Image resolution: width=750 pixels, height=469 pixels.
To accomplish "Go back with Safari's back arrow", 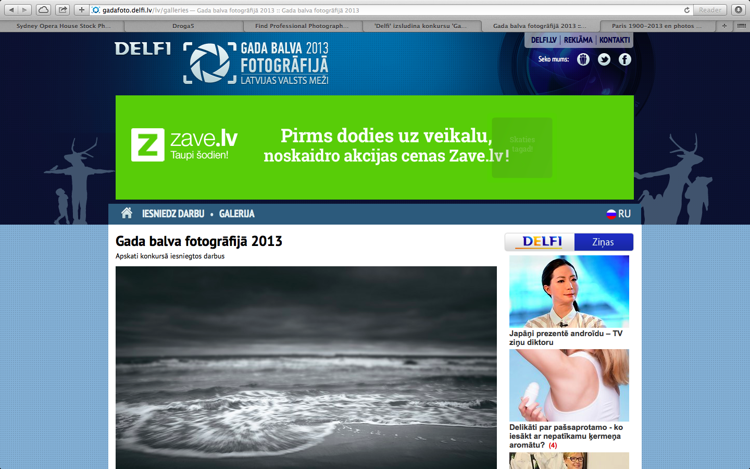I will pyautogui.click(x=11, y=10).
